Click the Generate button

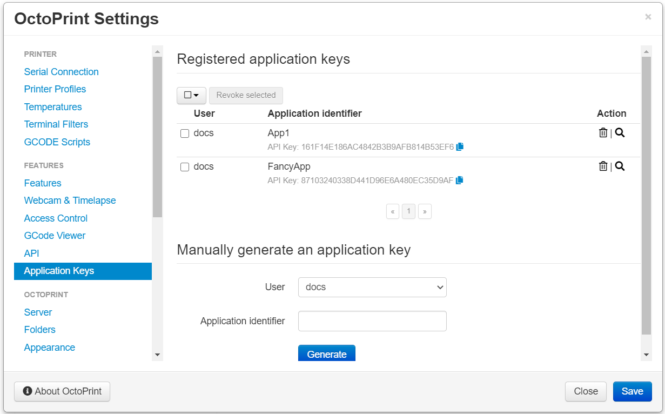click(x=326, y=353)
